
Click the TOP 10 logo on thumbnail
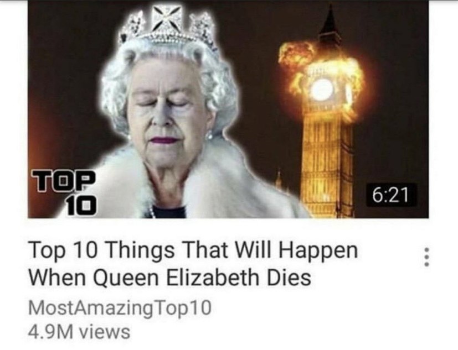click(64, 193)
